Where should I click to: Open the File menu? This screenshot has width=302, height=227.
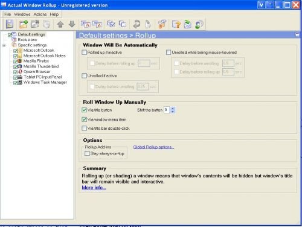click(8, 14)
